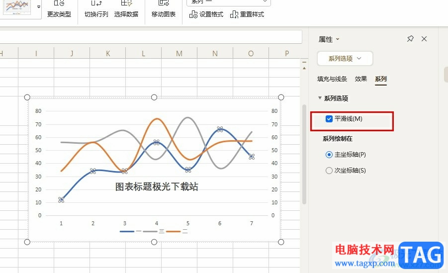Click the left axis label 80
448x273 pixels.
(x=38, y=111)
